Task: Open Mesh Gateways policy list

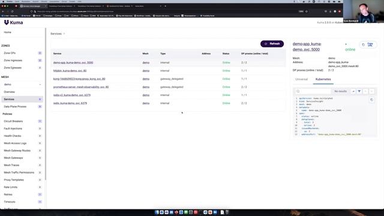Action: (13, 158)
